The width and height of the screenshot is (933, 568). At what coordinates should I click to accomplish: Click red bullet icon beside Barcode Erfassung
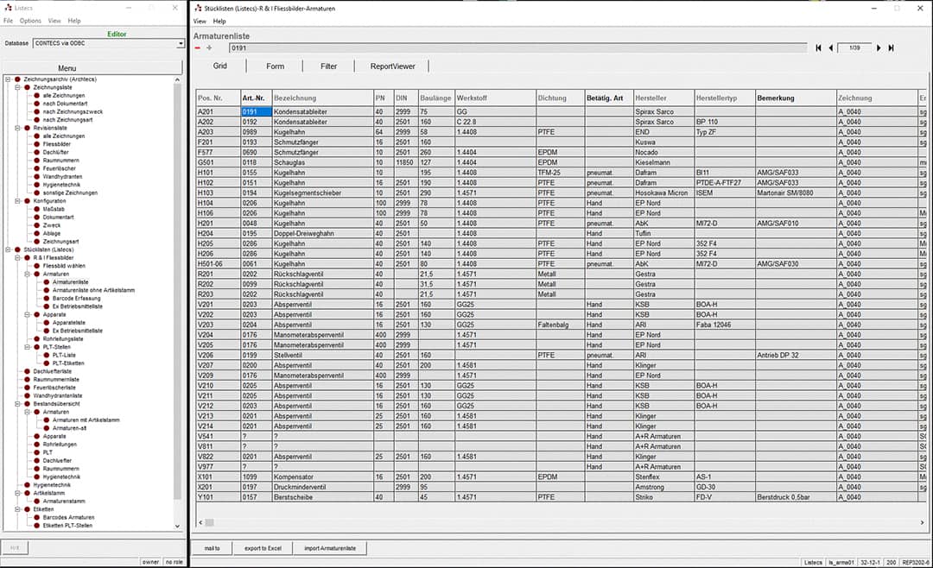(48, 298)
